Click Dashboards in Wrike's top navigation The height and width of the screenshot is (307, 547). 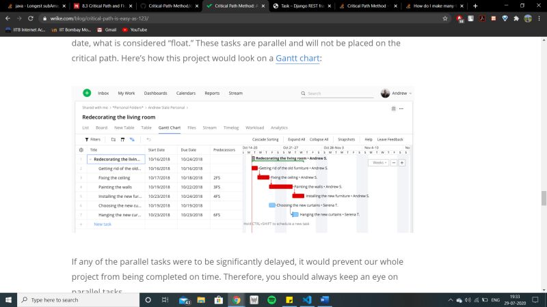click(x=156, y=93)
